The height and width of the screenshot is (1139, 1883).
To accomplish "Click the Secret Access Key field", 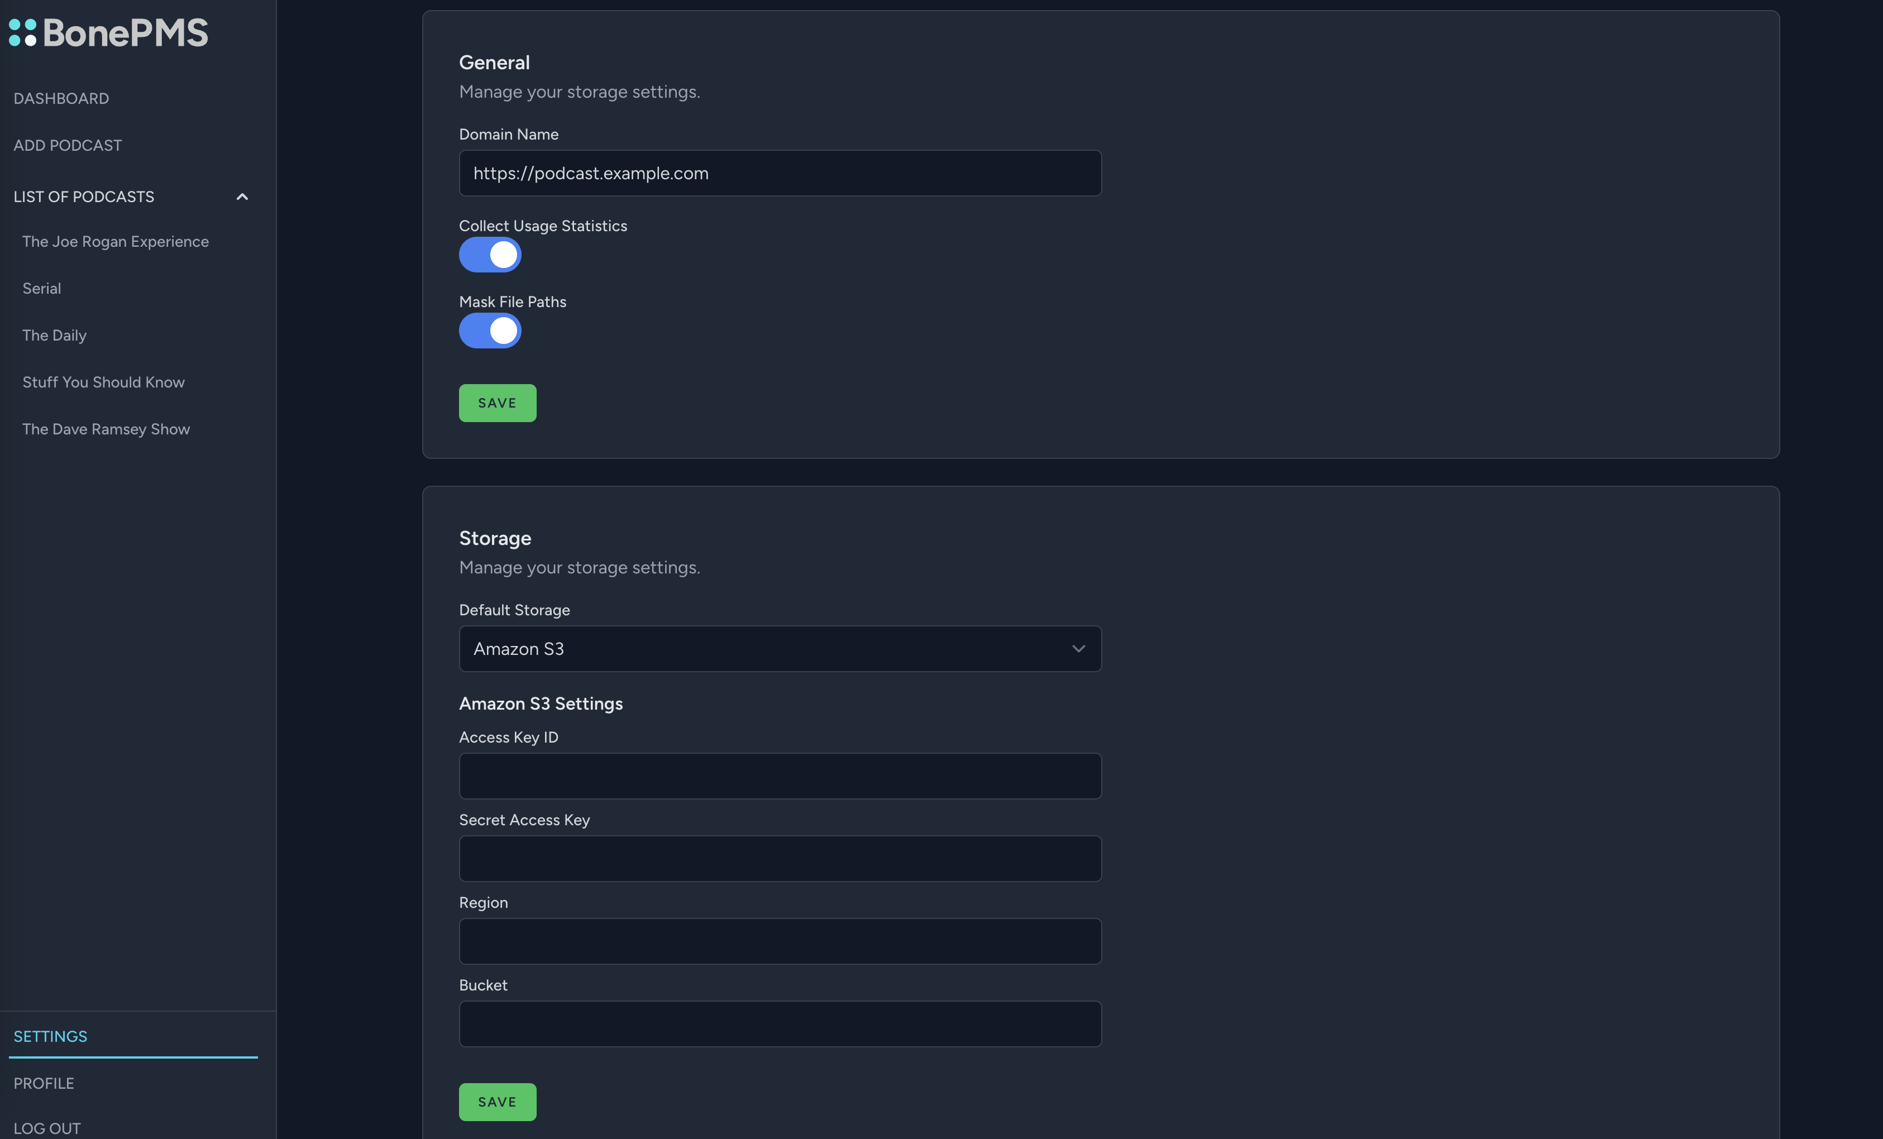I will [779, 859].
